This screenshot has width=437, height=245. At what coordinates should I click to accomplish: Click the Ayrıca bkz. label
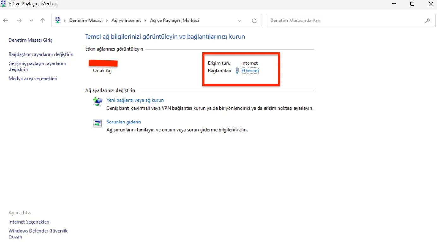[20, 213]
